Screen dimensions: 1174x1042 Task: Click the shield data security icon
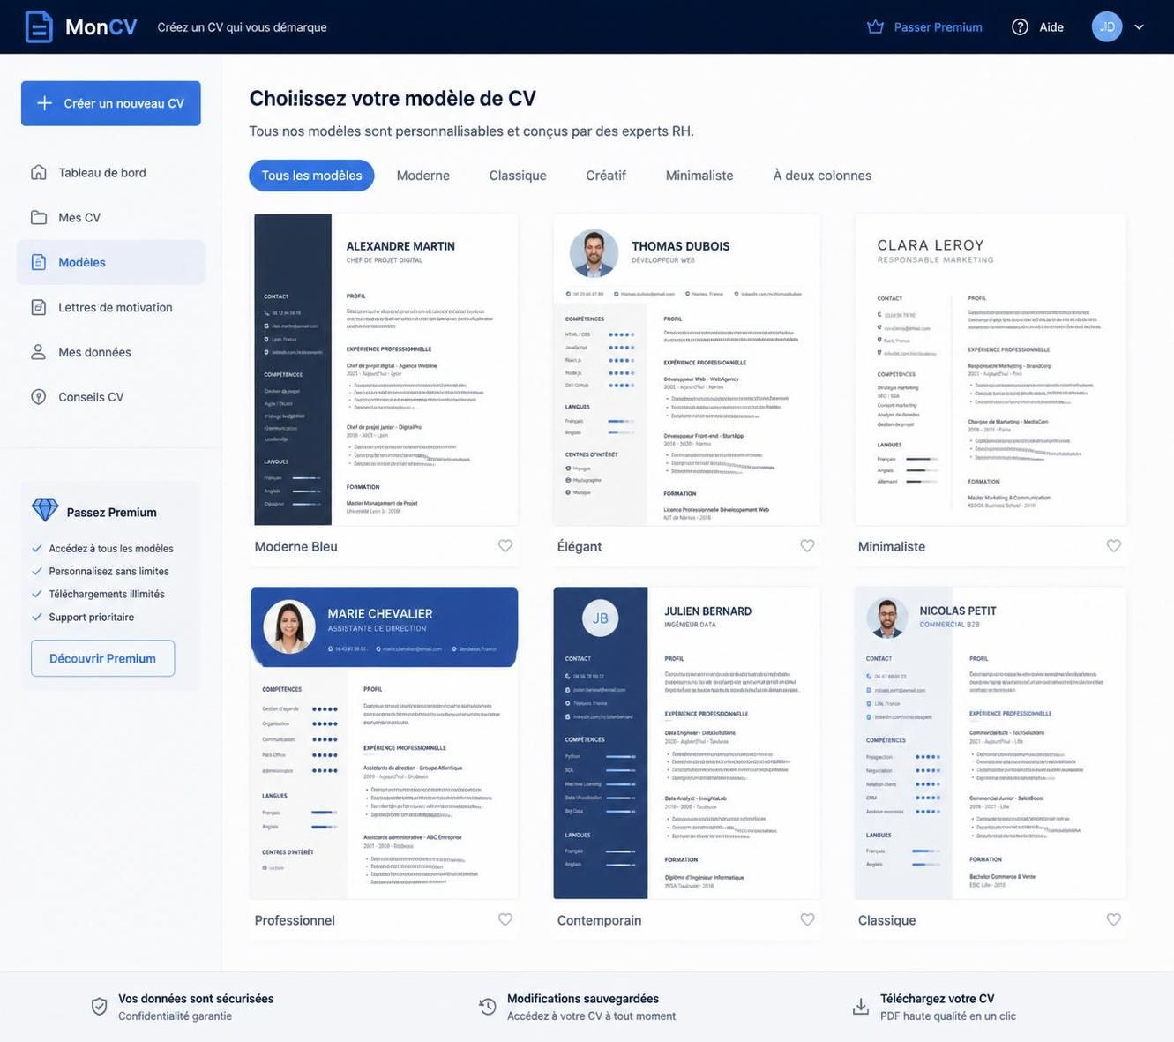(x=100, y=1007)
